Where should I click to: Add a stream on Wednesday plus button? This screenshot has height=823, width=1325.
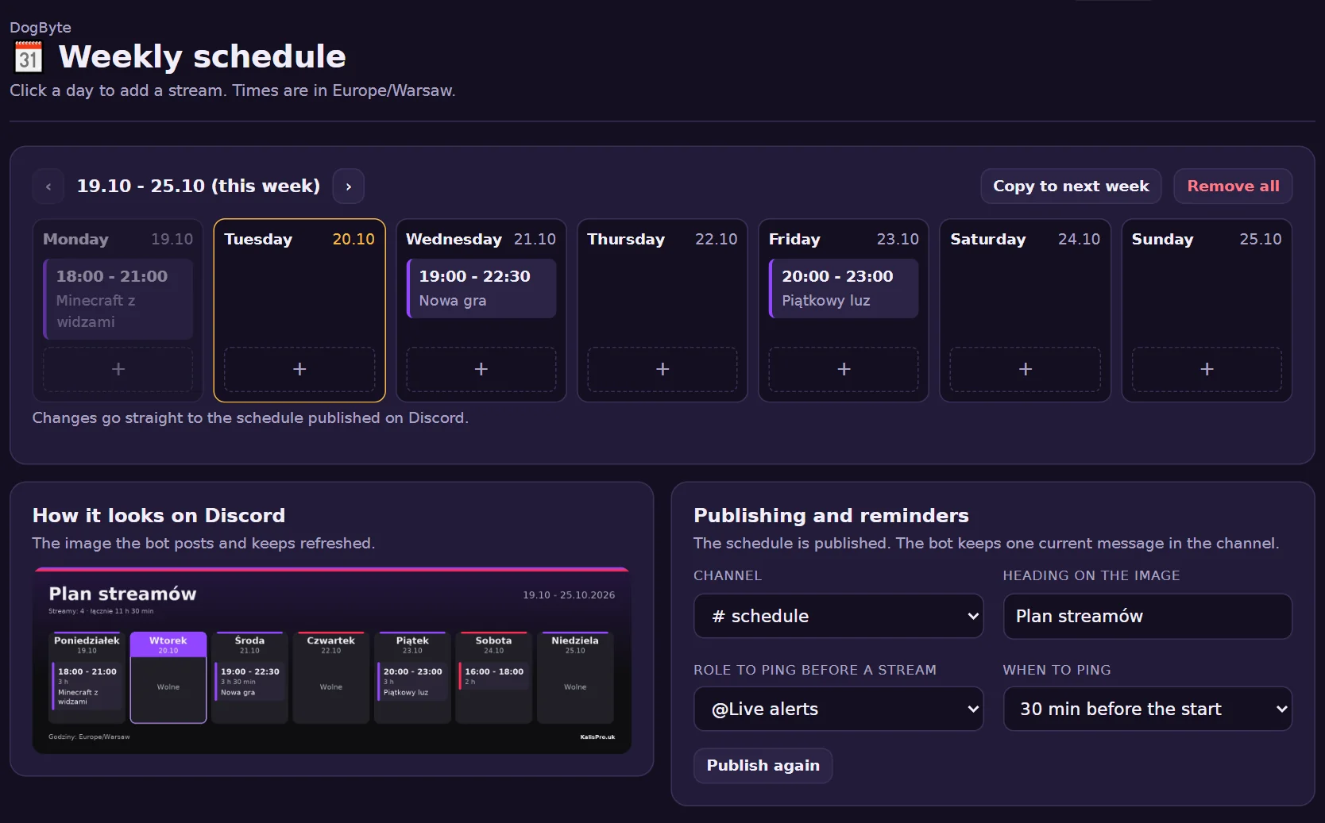pos(481,369)
